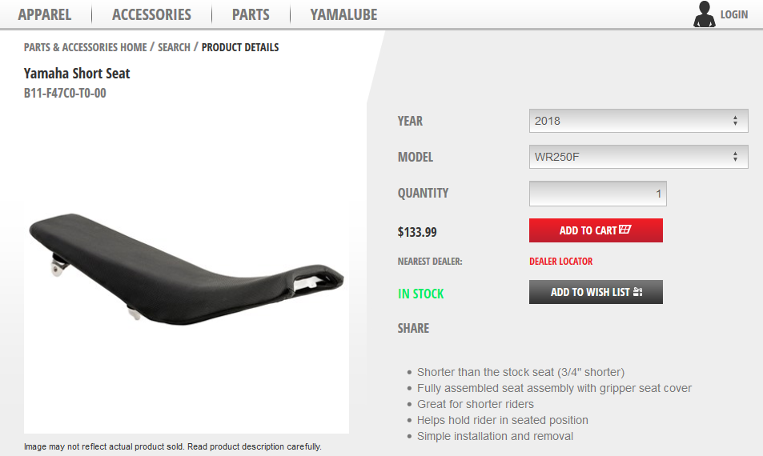Open the Yamalube menu
The width and height of the screenshot is (763, 456).
[x=343, y=14]
